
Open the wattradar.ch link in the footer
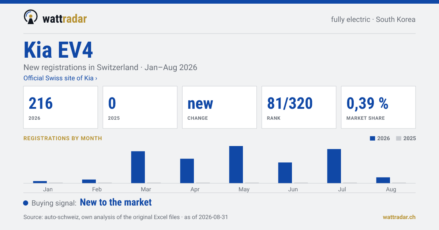coord(399,217)
